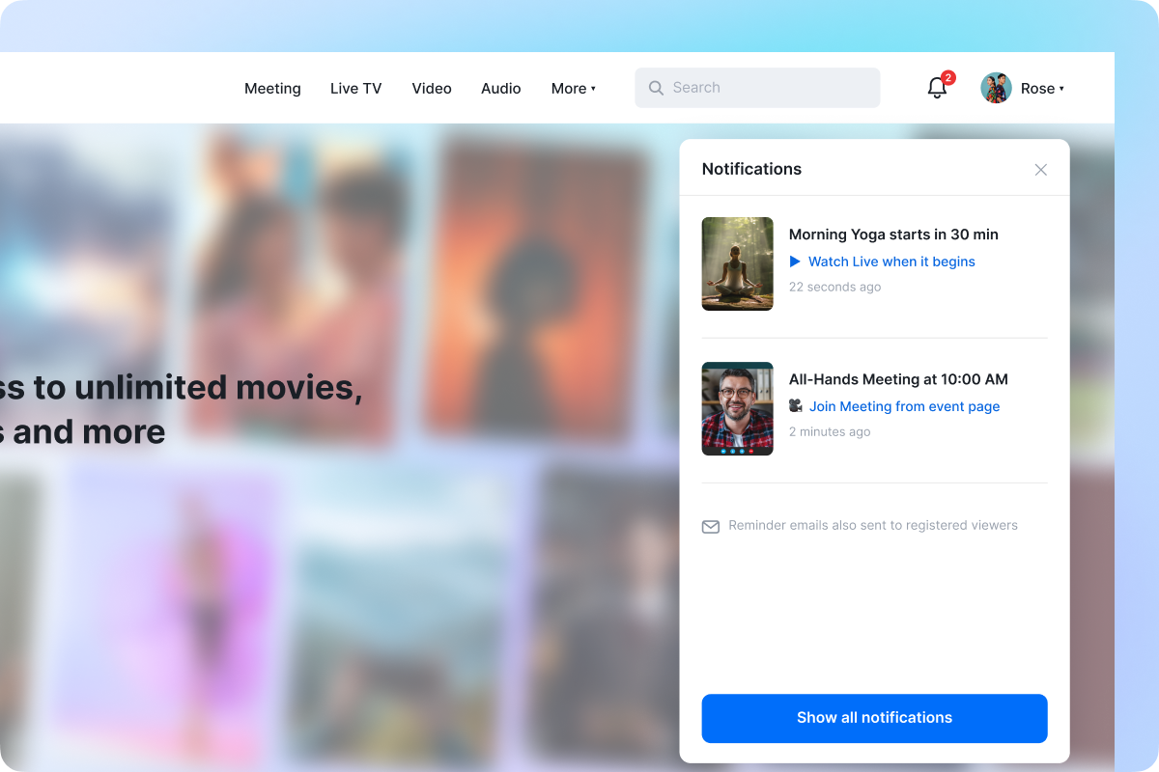Close the Notifications panel
The height and width of the screenshot is (772, 1159).
point(1040,170)
